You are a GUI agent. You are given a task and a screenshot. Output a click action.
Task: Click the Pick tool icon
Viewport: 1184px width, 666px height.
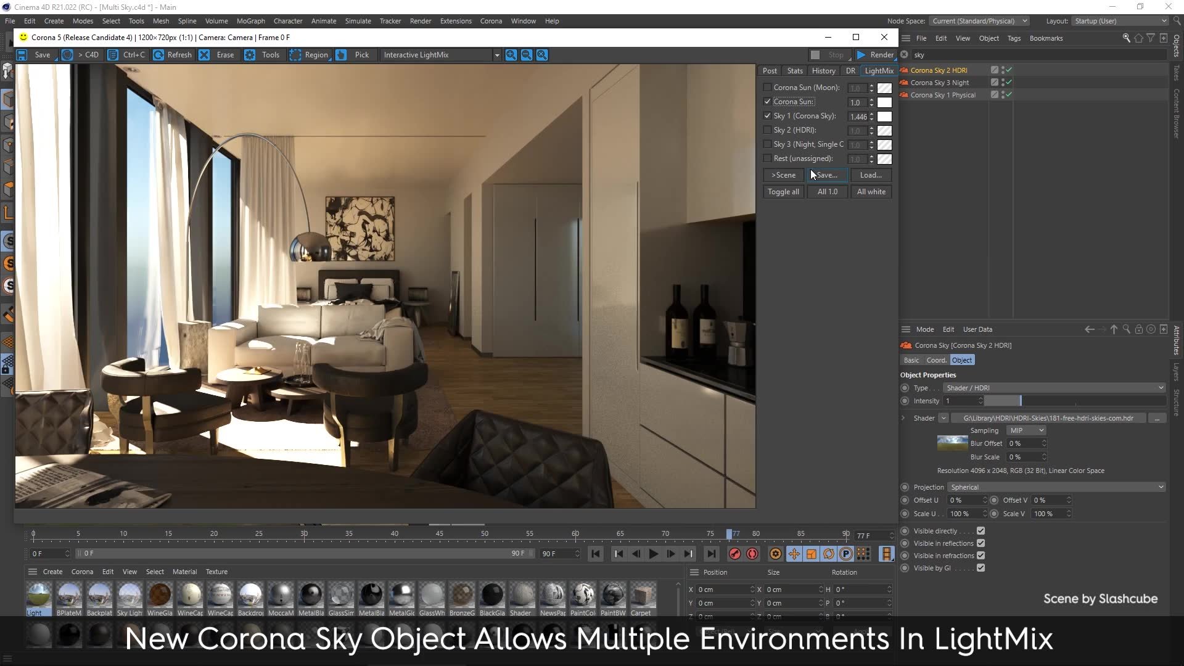tap(342, 55)
